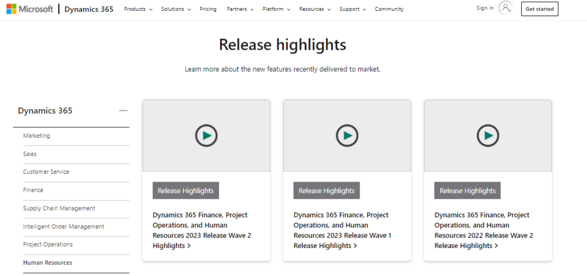Screen dimensions: 587x276
Task: Select Finance in the sidebar
Action: point(33,190)
